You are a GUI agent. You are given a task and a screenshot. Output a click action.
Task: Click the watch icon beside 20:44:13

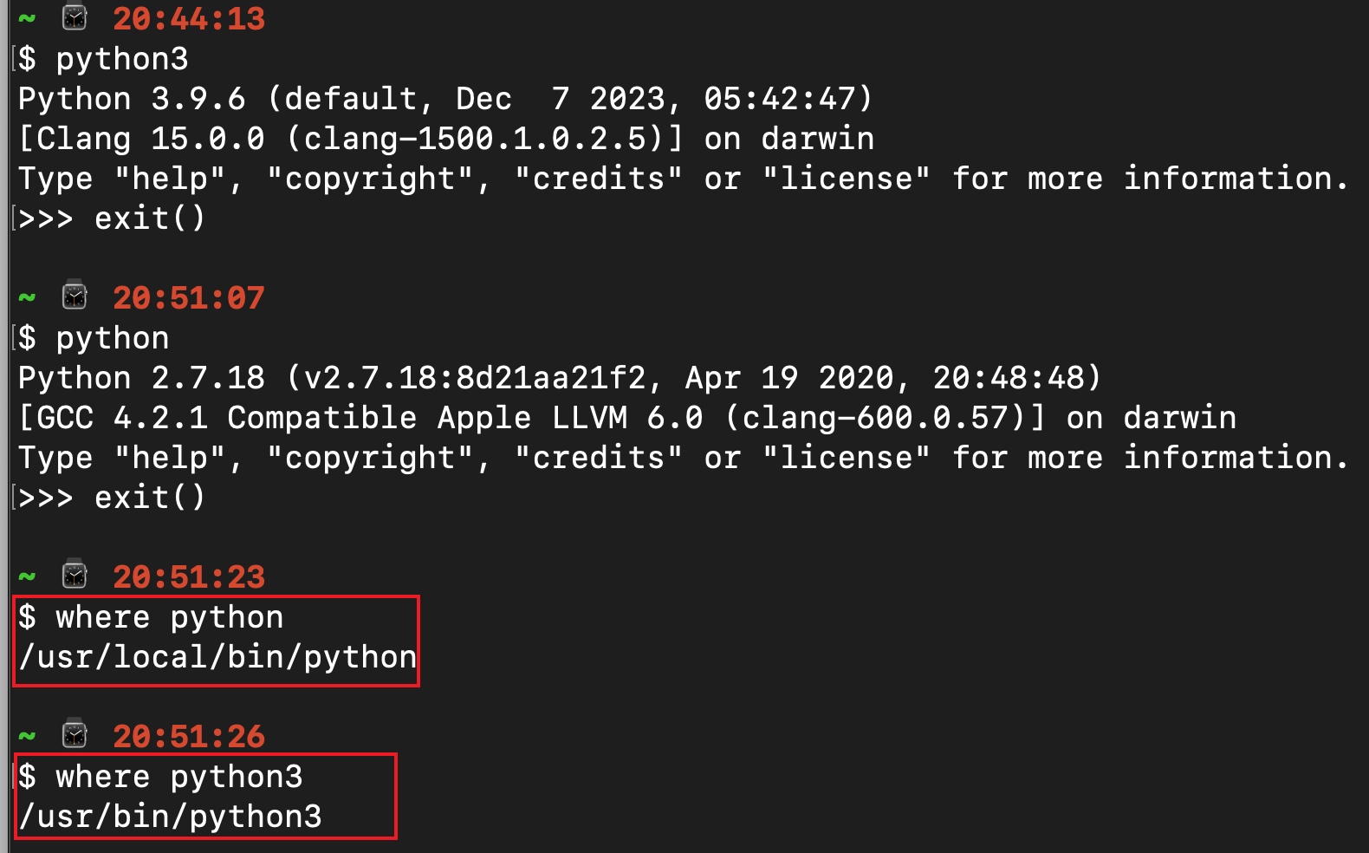coord(75,17)
